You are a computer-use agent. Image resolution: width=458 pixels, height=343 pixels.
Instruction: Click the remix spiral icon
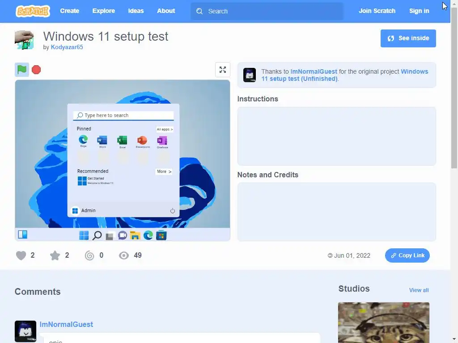tap(89, 255)
